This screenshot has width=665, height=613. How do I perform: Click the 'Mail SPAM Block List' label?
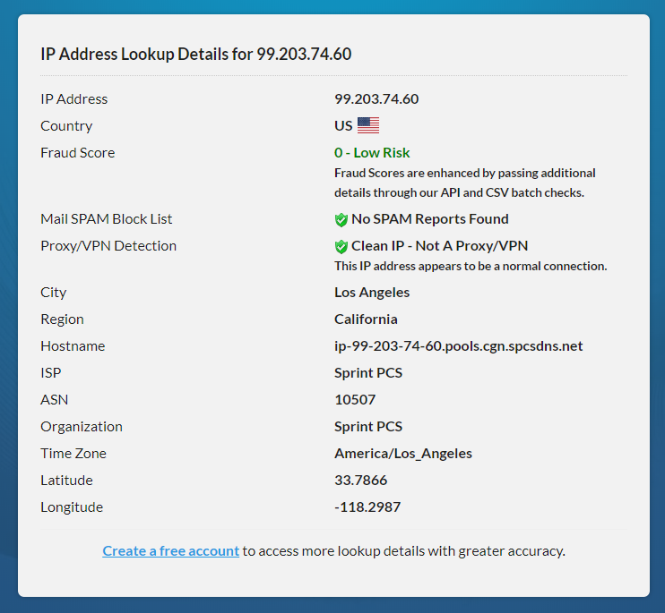coord(107,219)
